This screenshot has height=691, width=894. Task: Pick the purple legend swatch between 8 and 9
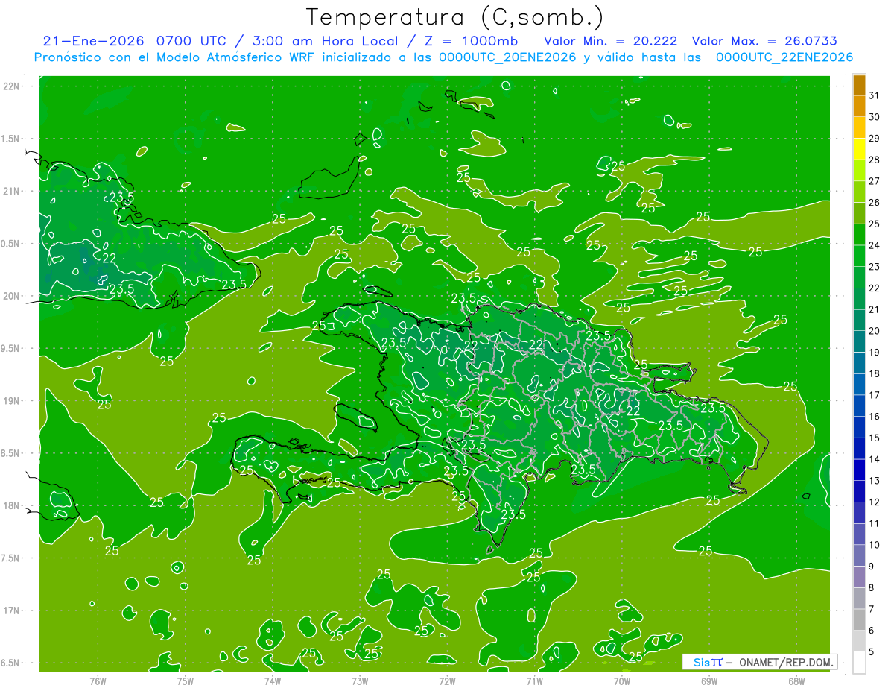(x=859, y=577)
